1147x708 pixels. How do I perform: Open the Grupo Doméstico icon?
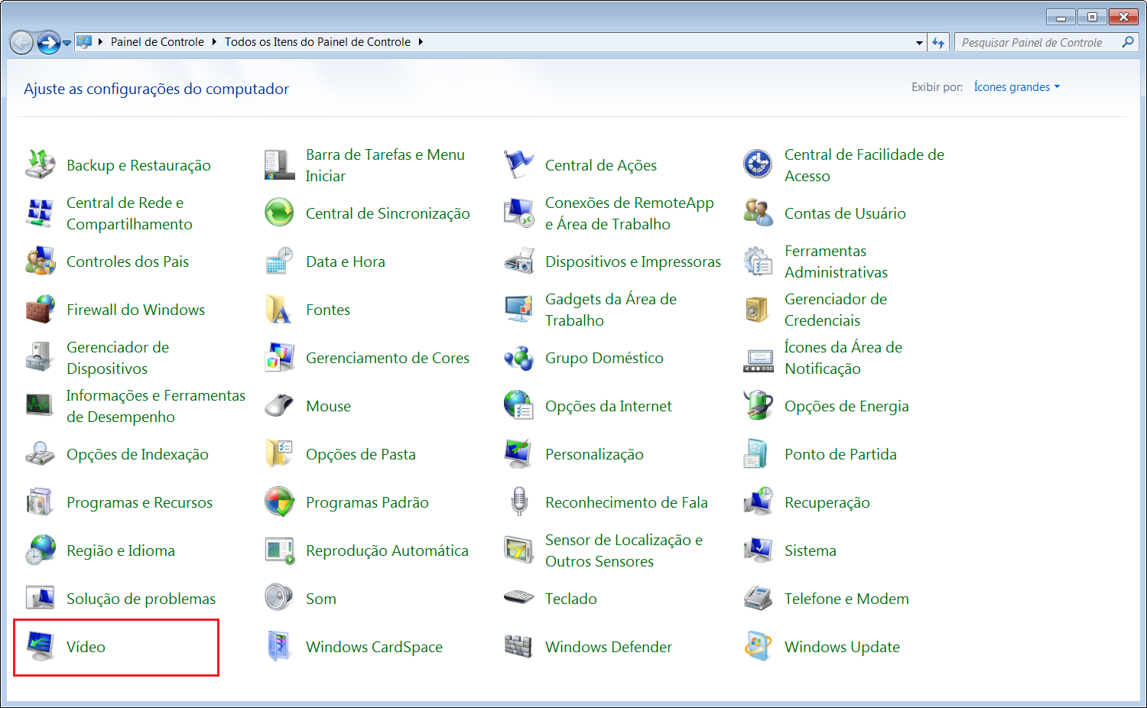click(518, 357)
